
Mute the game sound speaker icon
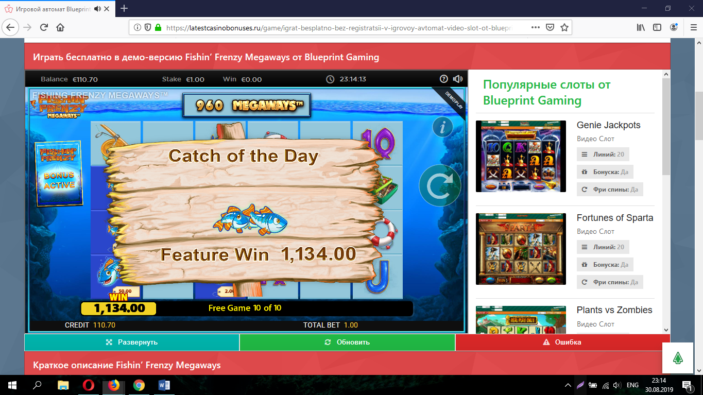[x=457, y=79]
